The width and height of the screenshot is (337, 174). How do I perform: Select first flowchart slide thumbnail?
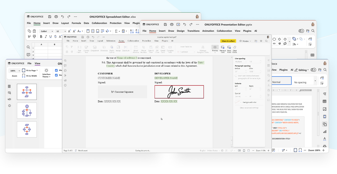[27, 92]
